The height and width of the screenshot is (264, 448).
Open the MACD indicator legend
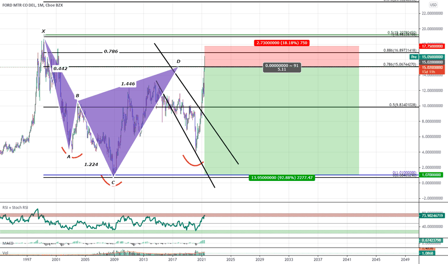point(8,243)
